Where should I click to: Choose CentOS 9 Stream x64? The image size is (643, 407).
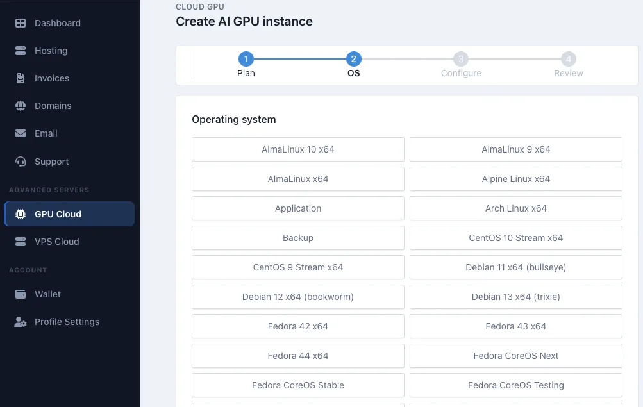[x=298, y=267]
